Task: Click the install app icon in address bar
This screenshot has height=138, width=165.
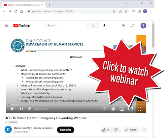Action: [115, 11]
